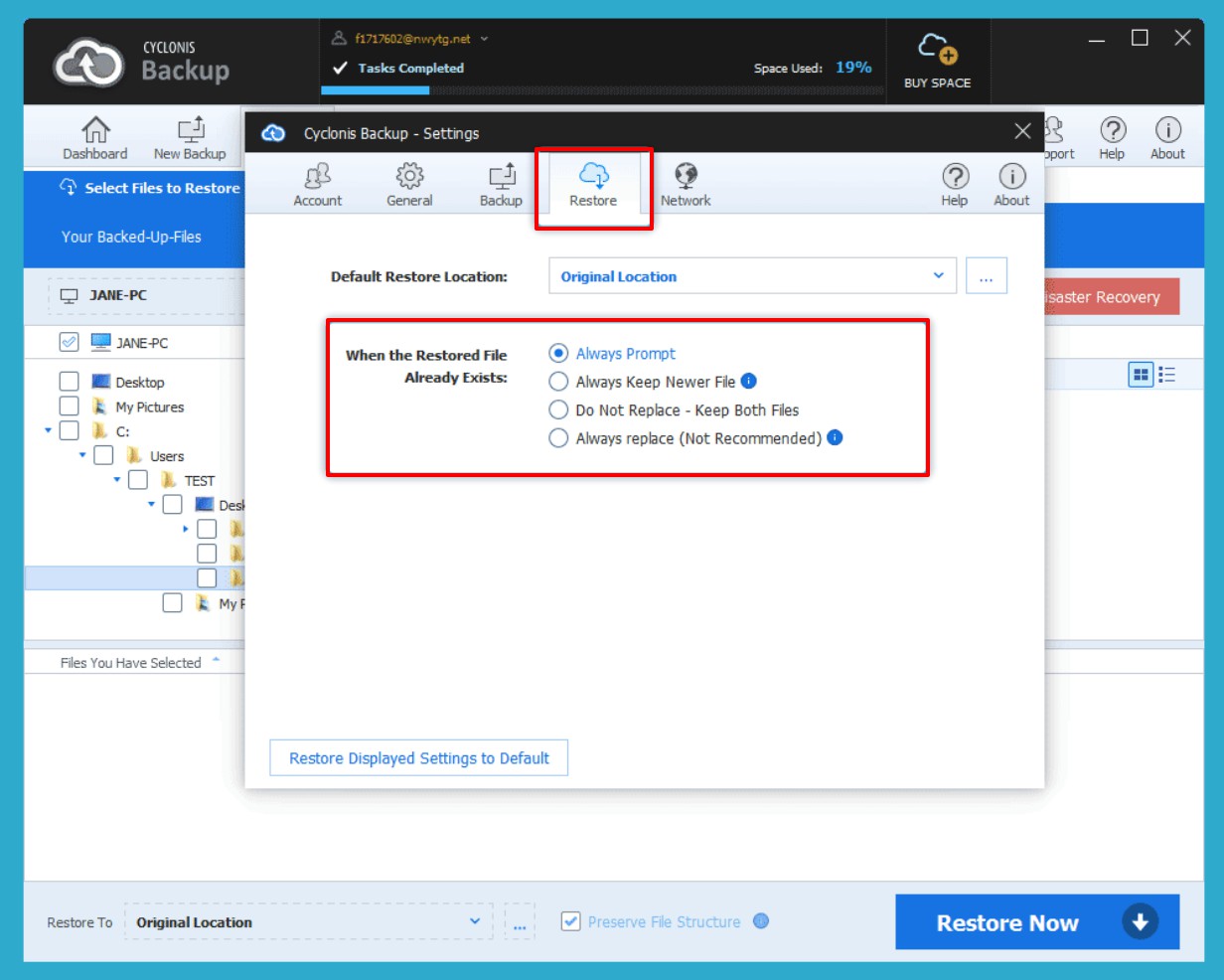The height and width of the screenshot is (980, 1224).
Task: Click the Space Used progress bar
Action: point(602,90)
